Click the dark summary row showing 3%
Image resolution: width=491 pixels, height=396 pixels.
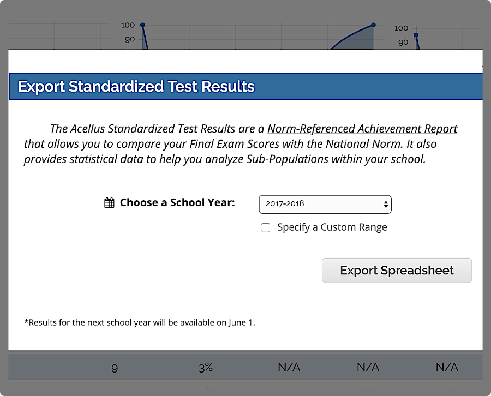[x=206, y=367]
